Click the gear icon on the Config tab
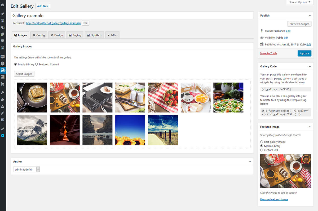 [34, 35]
